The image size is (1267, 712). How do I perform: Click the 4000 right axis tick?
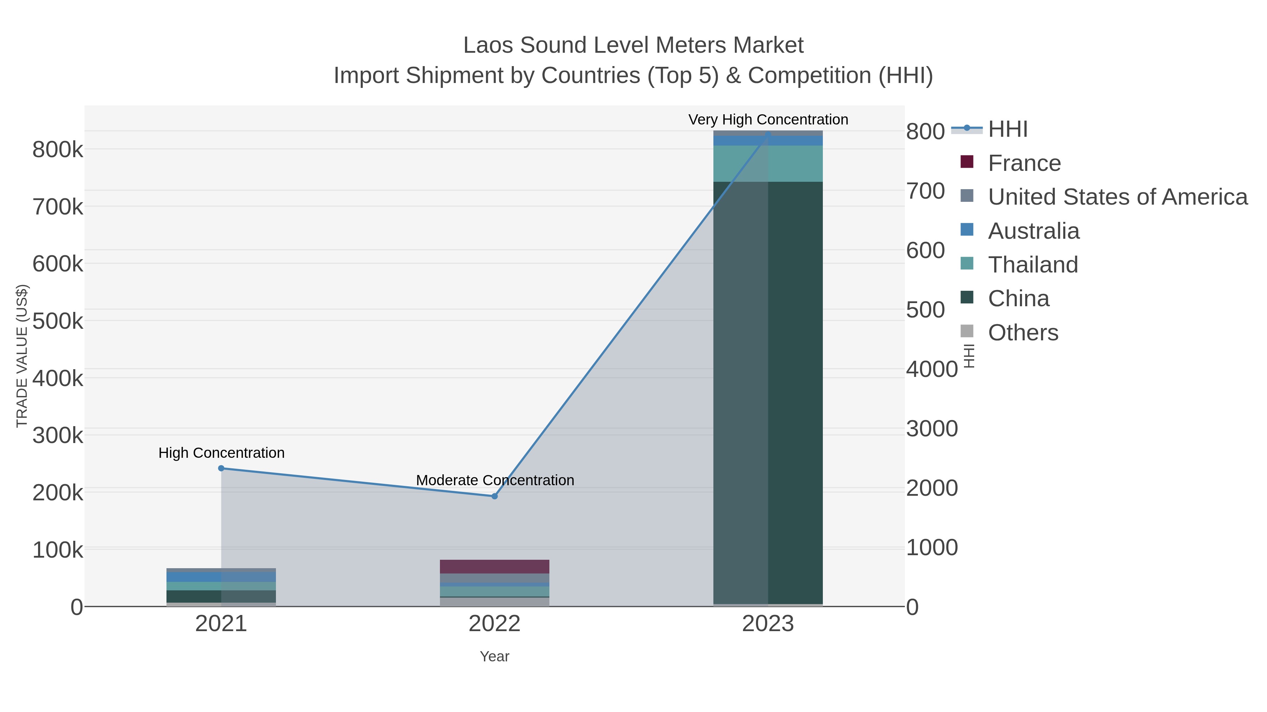[932, 369]
